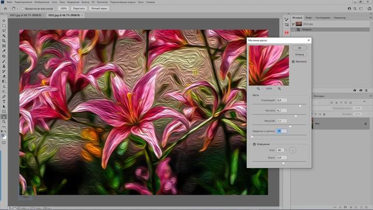Image resolution: width=373 pixels, height=210 pixels.
Task: Open the Окно menu
Action: (x=140, y=2)
